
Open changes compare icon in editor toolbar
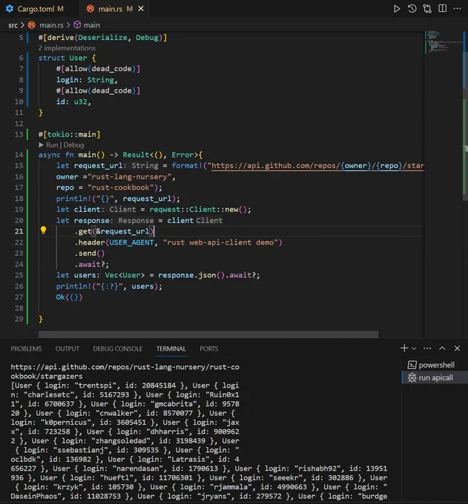(427, 9)
